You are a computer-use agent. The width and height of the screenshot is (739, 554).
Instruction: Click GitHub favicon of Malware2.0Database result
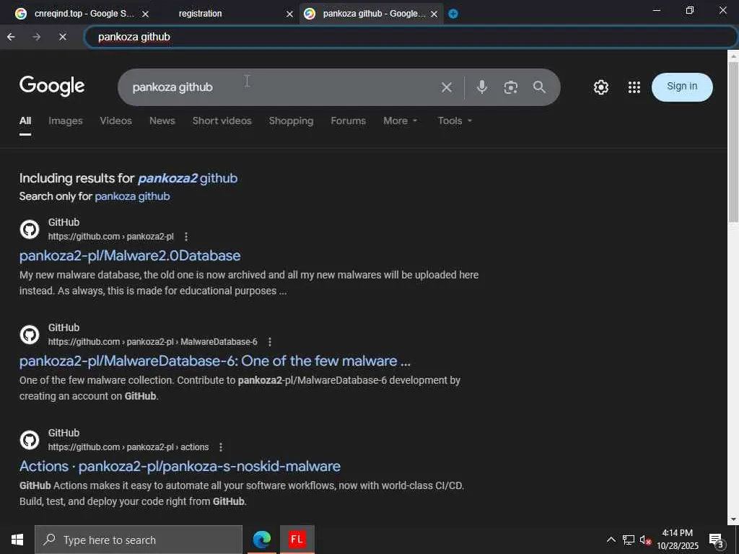pyautogui.click(x=29, y=229)
